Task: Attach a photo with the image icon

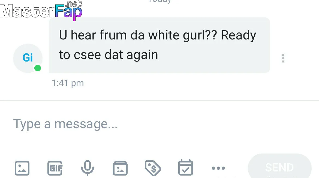Action: (22, 168)
